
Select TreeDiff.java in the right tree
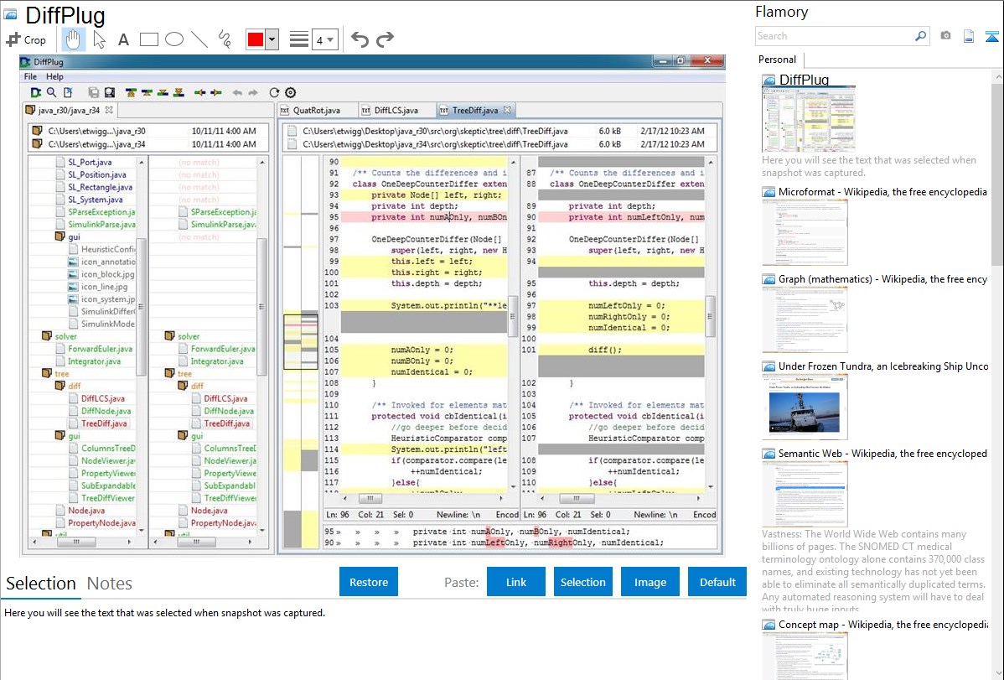226,423
